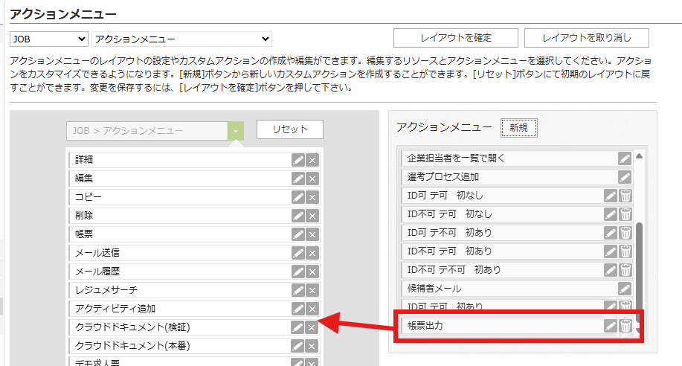
Task: Edit 帳票出力 with the pencil icon
Action: pyautogui.click(x=611, y=325)
